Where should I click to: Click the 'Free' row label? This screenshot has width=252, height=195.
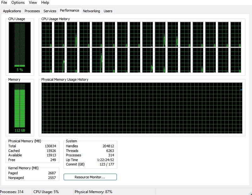[12, 160]
